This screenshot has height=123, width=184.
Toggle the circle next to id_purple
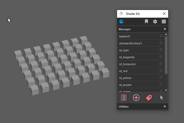coord(161,84)
